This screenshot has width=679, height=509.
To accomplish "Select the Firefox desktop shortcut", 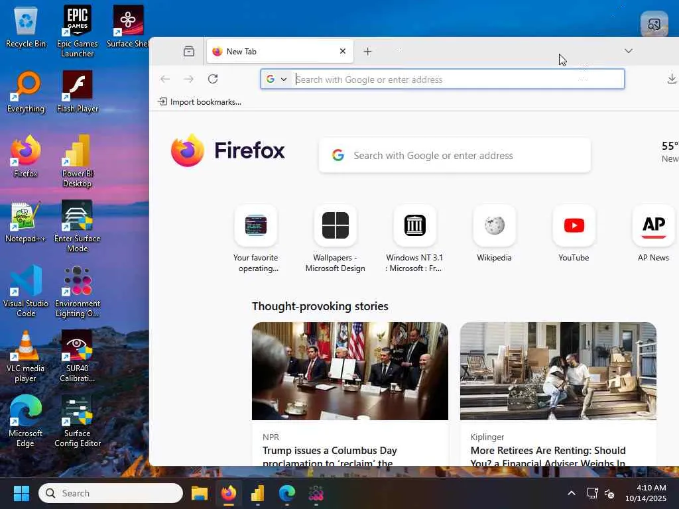I will 26,156.
